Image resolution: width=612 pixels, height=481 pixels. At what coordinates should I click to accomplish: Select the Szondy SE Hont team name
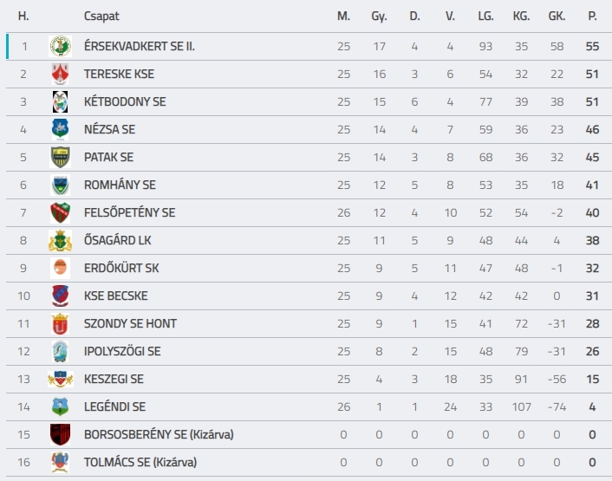130,323
